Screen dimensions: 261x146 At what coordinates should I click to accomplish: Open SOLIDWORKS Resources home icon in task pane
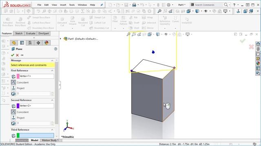click(258, 44)
